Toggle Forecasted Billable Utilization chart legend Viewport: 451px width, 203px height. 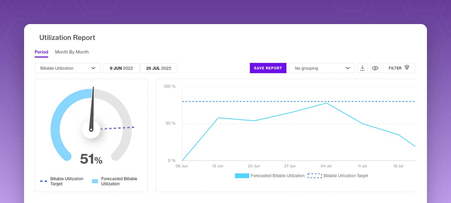coord(270,176)
